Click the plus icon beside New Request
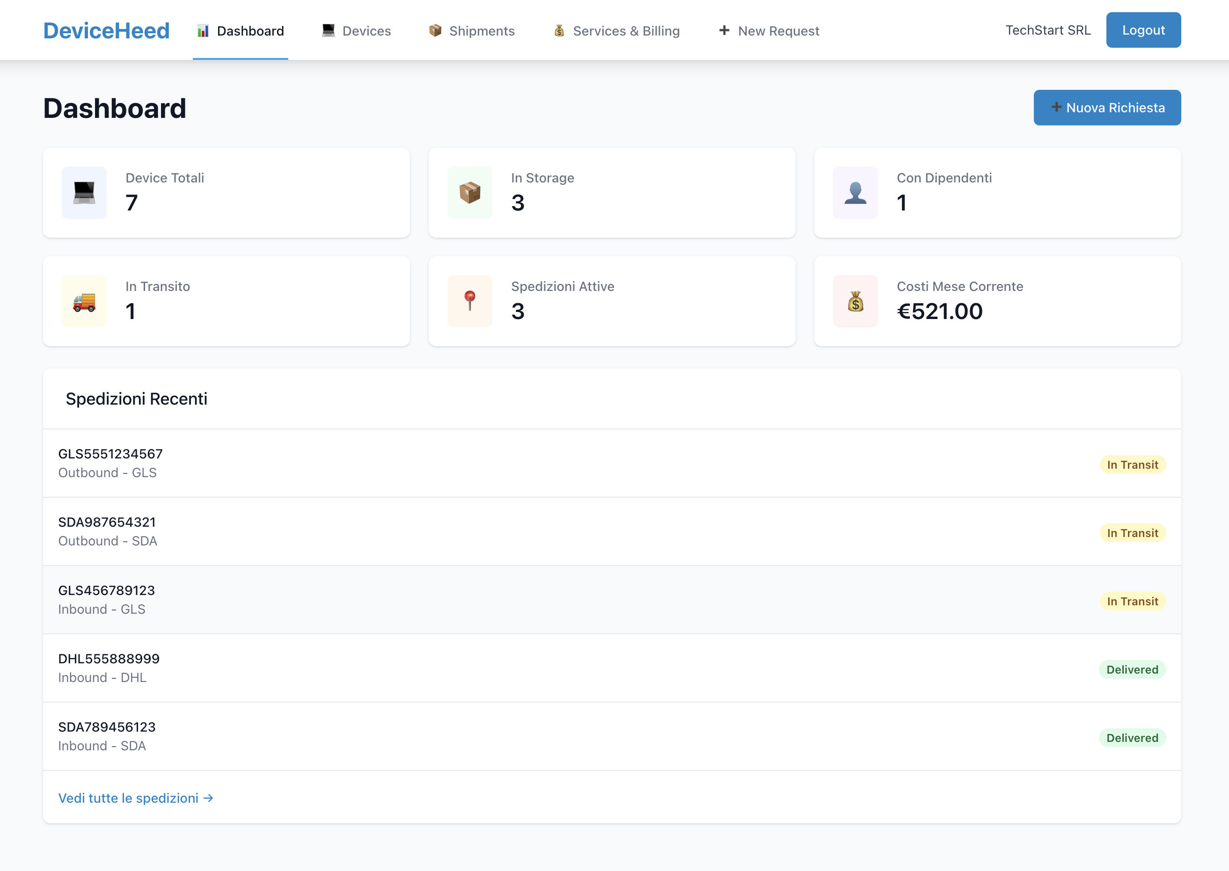1229x871 pixels. click(x=724, y=30)
